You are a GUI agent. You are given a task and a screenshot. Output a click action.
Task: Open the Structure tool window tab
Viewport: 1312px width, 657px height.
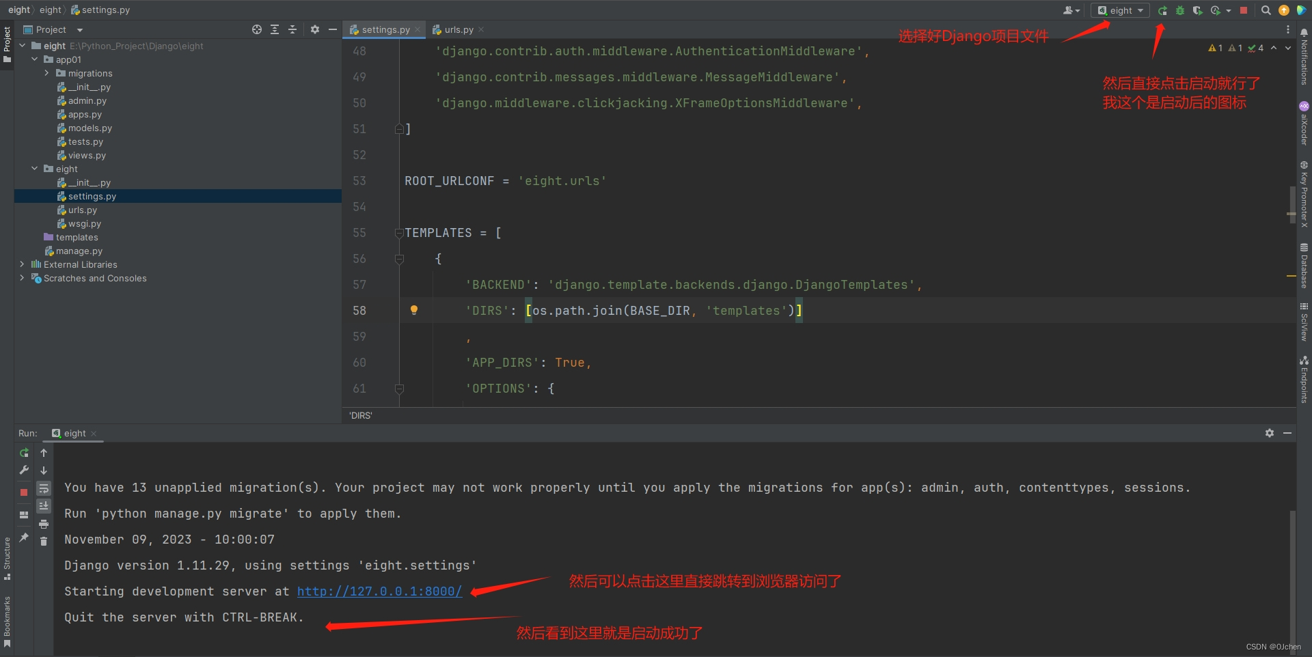pyautogui.click(x=7, y=558)
